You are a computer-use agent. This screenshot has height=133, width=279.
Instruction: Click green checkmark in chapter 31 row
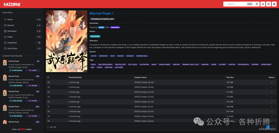coord(272,107)
